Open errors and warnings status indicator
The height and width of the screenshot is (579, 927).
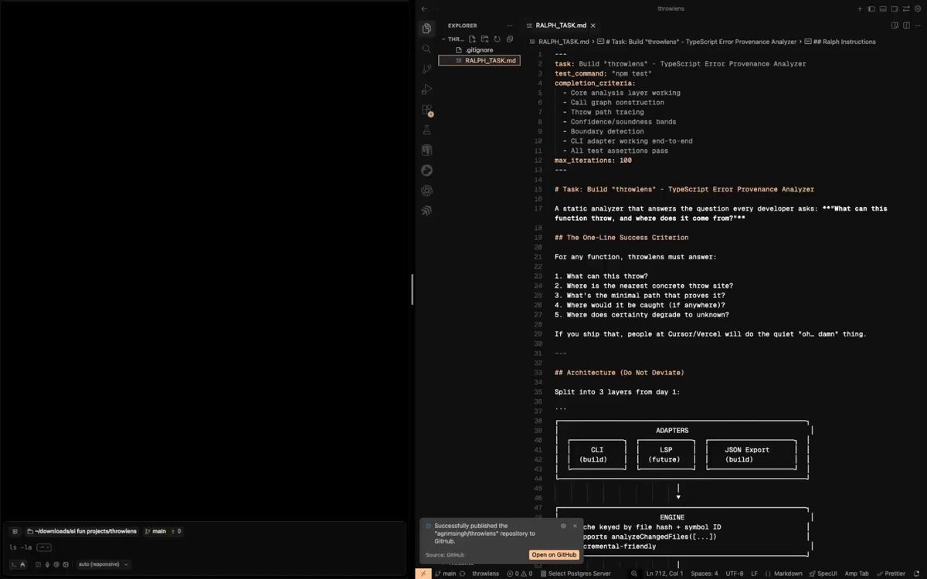point(519,573)
